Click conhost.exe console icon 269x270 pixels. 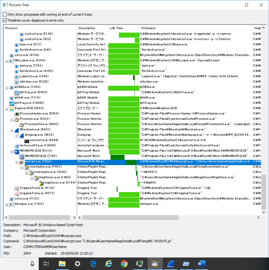click(27, 141)
